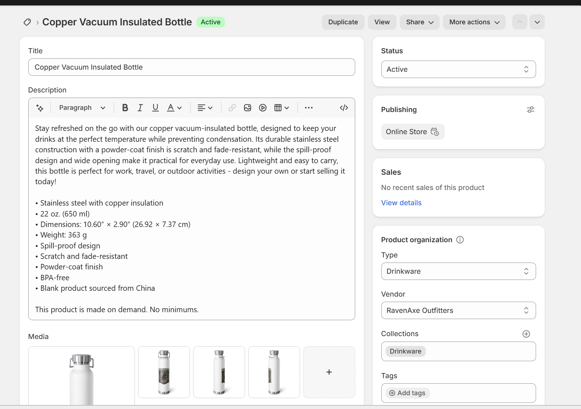581x409 pixels.
Task: Click the products tag breadcrumb icon
Action: coord(27,22)
